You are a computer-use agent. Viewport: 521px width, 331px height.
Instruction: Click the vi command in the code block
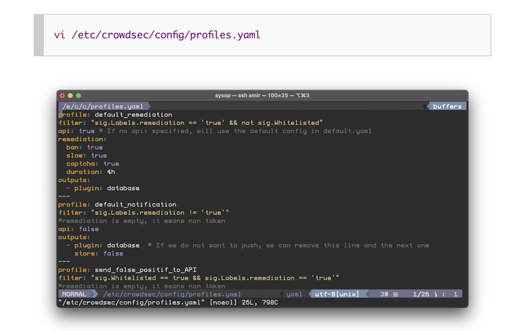[59, 35]
